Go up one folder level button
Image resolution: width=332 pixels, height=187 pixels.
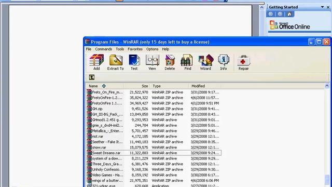tap(92, 77)
